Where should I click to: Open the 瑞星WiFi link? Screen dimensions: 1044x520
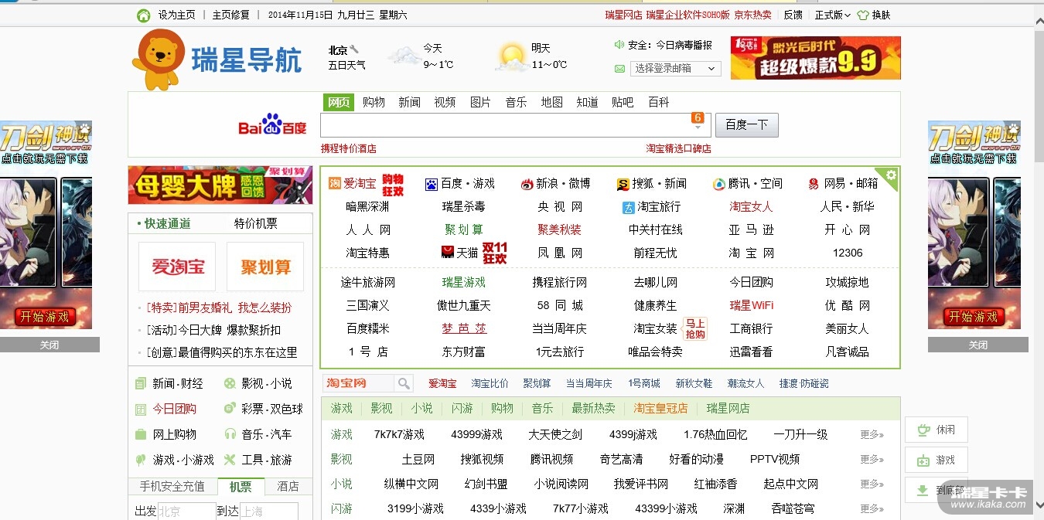click(752, 305)
